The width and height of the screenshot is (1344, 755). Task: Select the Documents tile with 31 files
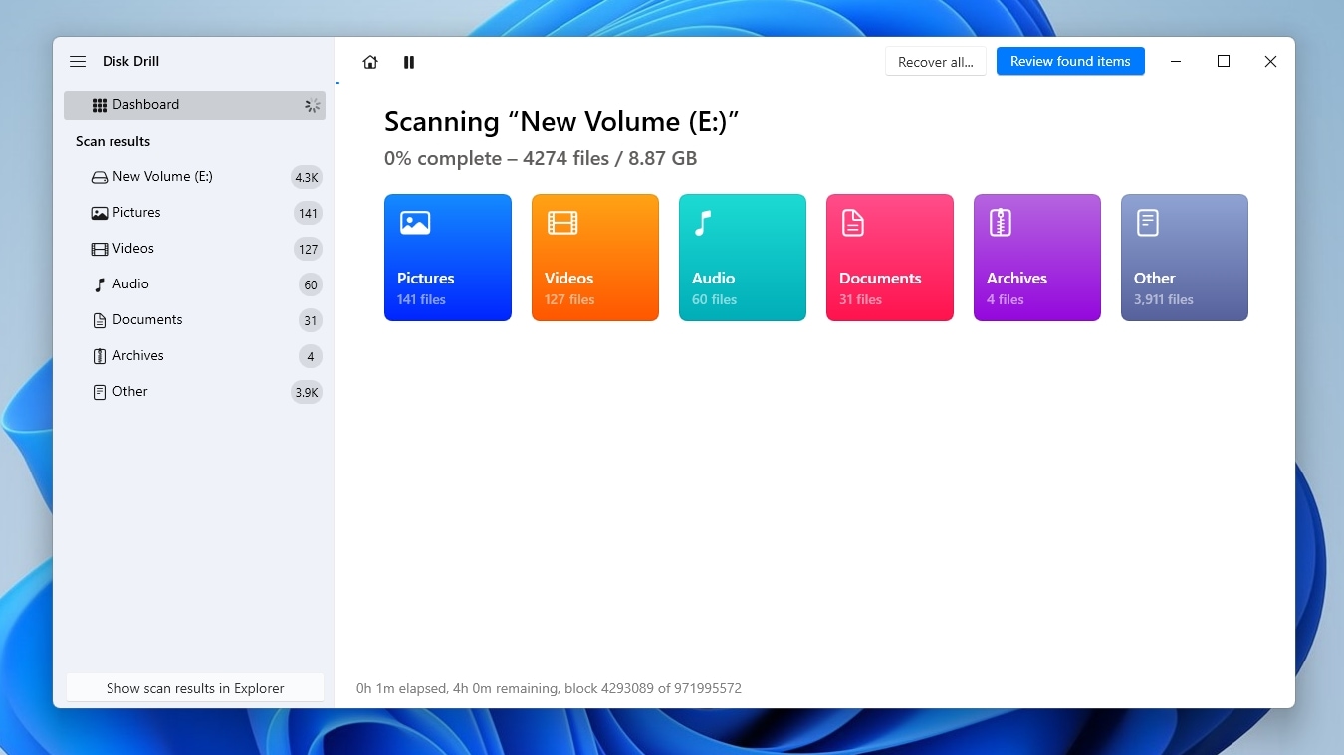tap(889, 258)
